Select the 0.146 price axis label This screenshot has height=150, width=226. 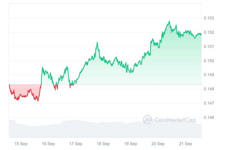tap(209, 117)
